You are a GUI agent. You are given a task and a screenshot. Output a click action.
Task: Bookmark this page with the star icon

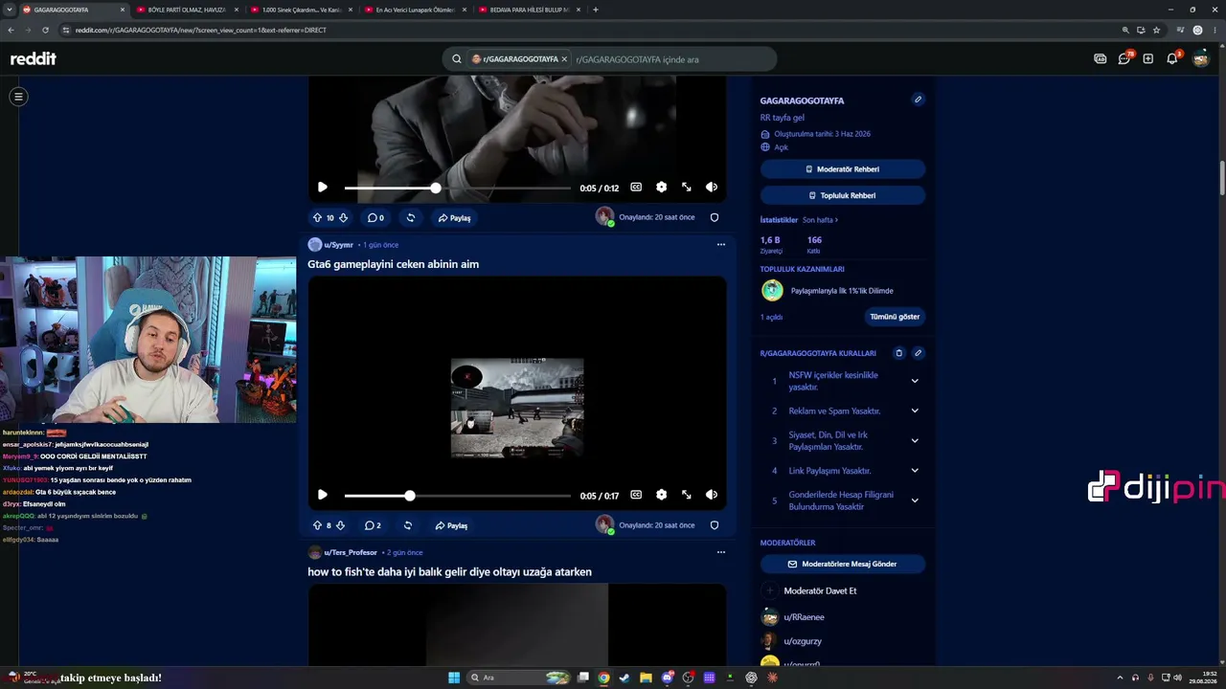click(1156, 30)
